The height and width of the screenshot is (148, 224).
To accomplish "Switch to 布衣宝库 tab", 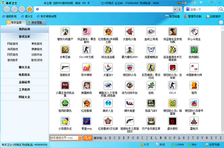I will [16, 23].
